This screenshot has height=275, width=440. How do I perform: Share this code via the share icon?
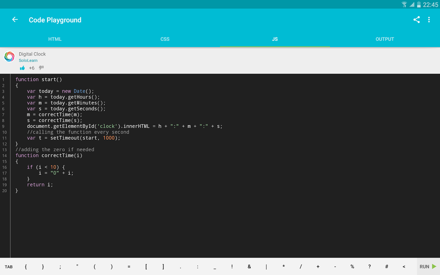pos(416,20)
